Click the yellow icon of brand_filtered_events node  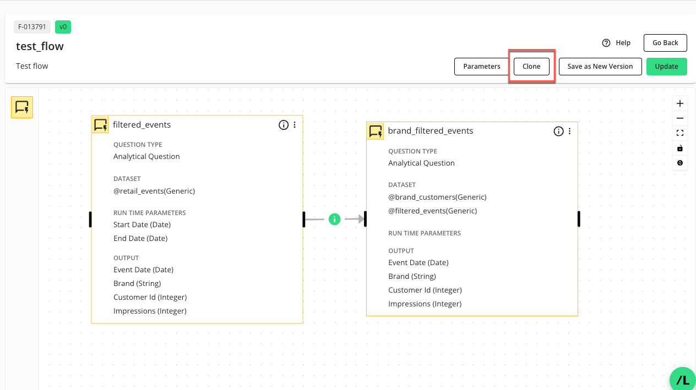[376, 131]
